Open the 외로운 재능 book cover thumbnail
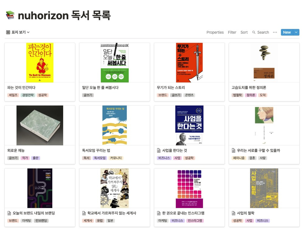The width and height of the screenshot is (304, 230). 40,125
